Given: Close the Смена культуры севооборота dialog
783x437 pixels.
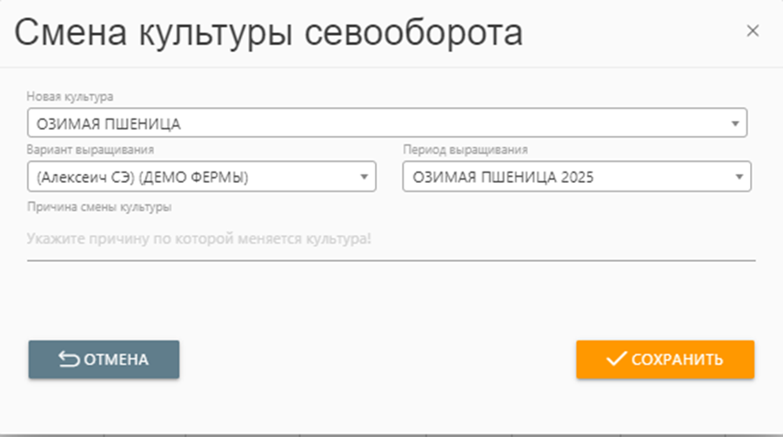Looking at the screenshot, I should 753,31.
